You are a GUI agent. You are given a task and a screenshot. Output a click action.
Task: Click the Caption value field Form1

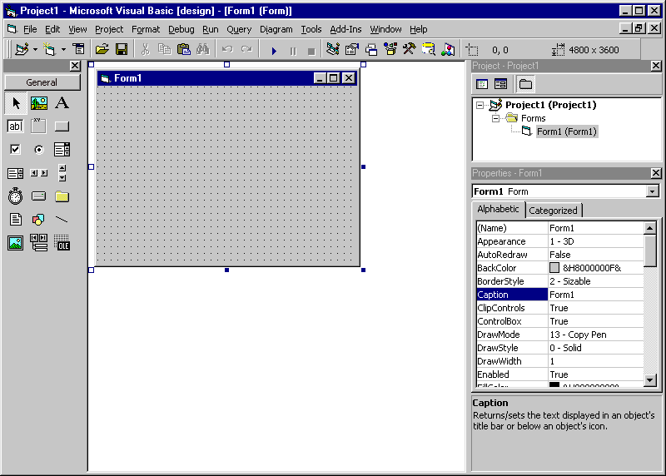click(x=596, y=295)
